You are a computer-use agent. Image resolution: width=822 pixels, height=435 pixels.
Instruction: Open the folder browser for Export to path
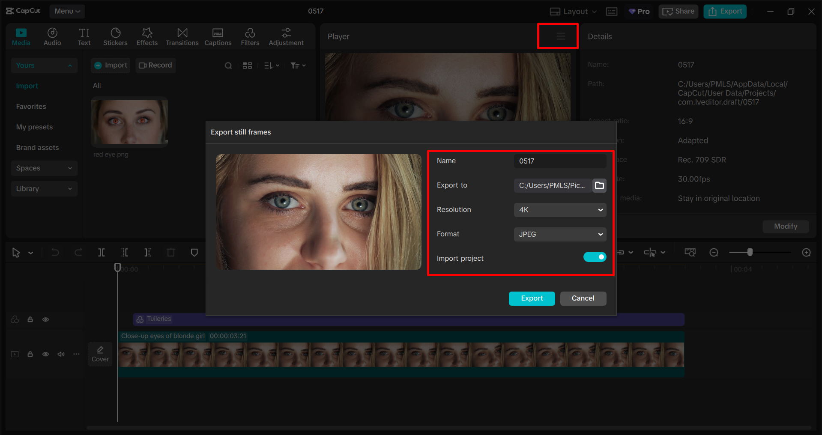coord(599,185)
